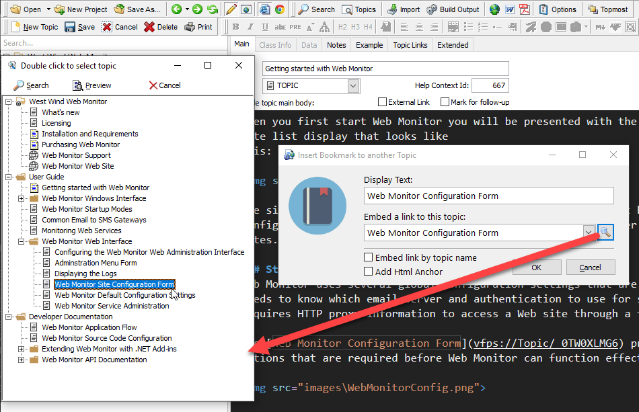This screenshot has height=412, width=639.
Task: Click the Print toolbar button
Action: (x=198, y=27)
